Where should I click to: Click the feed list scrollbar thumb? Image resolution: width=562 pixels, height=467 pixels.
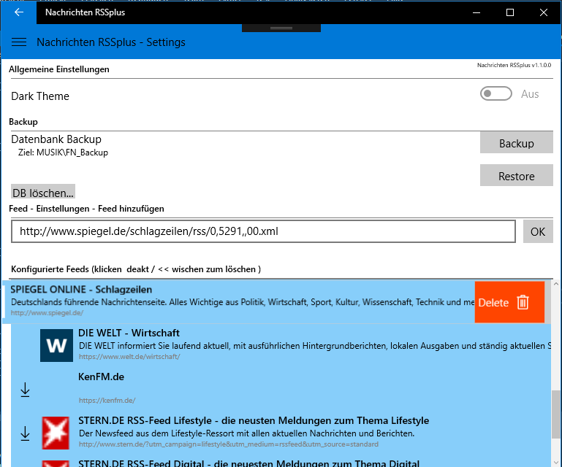tap(556, 414)
